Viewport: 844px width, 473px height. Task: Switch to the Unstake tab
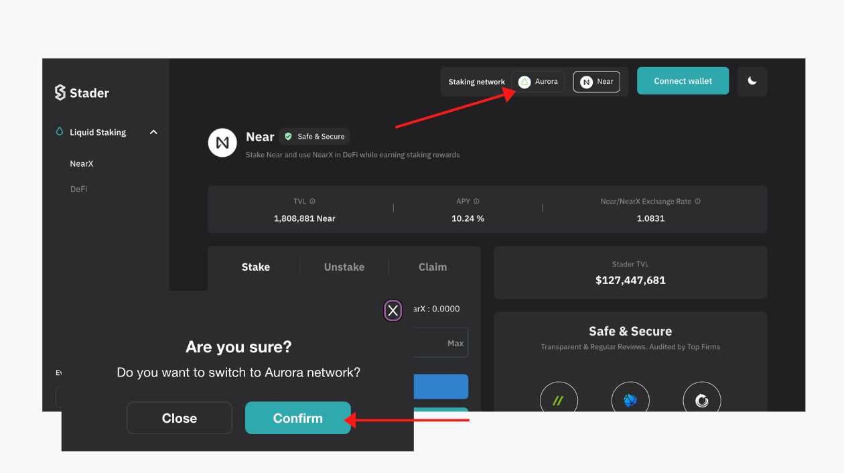[x=344, y=267]
